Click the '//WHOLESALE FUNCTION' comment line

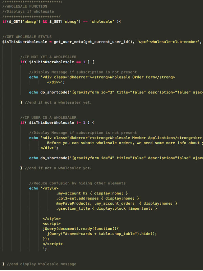pos(25,6)
